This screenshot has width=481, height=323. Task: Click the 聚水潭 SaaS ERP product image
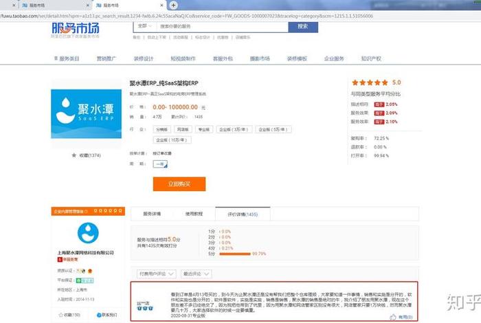pos(86,114)
